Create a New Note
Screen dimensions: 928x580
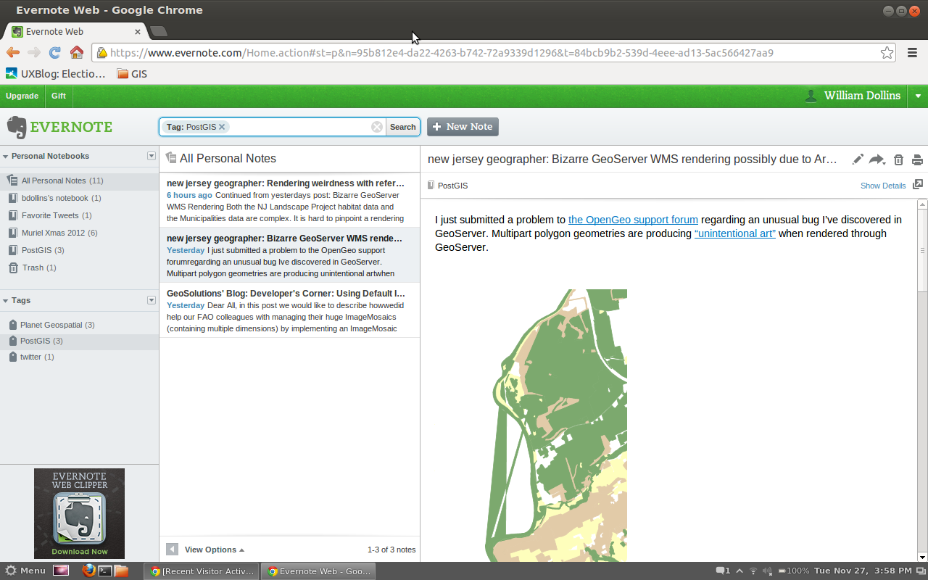463,127
